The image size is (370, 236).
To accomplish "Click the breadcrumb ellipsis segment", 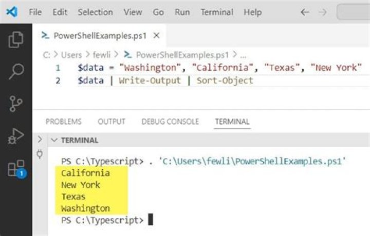I will click(x=243, y=55).
